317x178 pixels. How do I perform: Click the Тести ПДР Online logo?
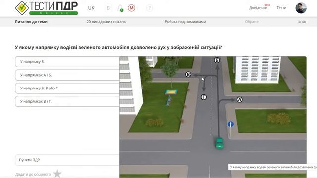(x=47, y=8)
